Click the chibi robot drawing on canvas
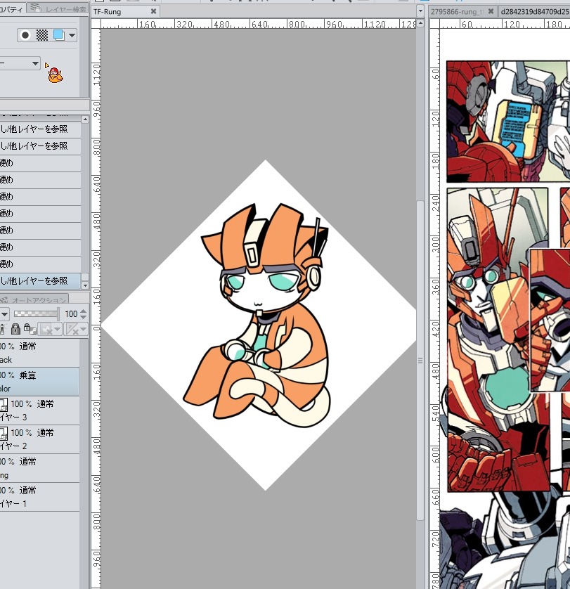Screen dimensions: 570x589 pyautogui.click(x=257, y=315)
